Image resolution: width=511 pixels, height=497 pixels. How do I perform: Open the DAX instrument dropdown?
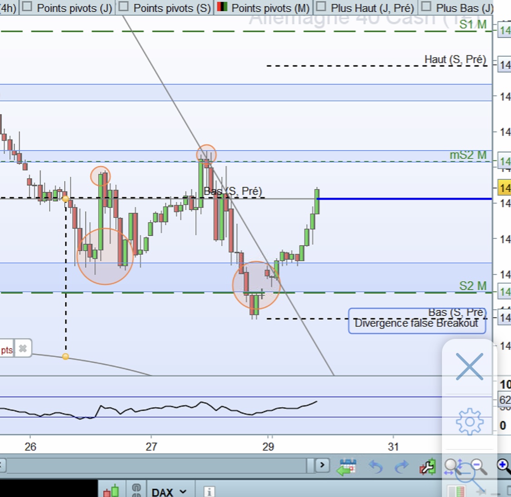[169, 492]
